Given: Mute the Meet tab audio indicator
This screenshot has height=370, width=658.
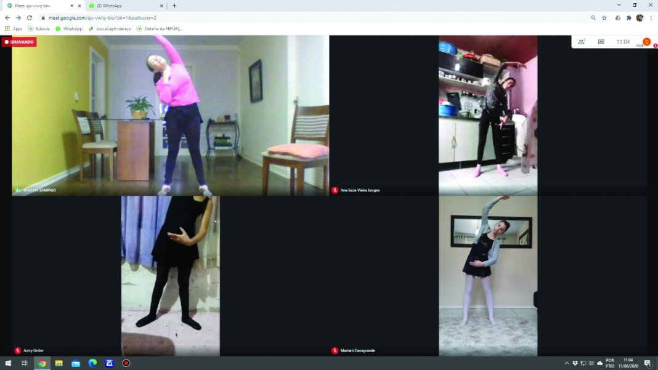Looking at the screenshot, I should point(71,6).
